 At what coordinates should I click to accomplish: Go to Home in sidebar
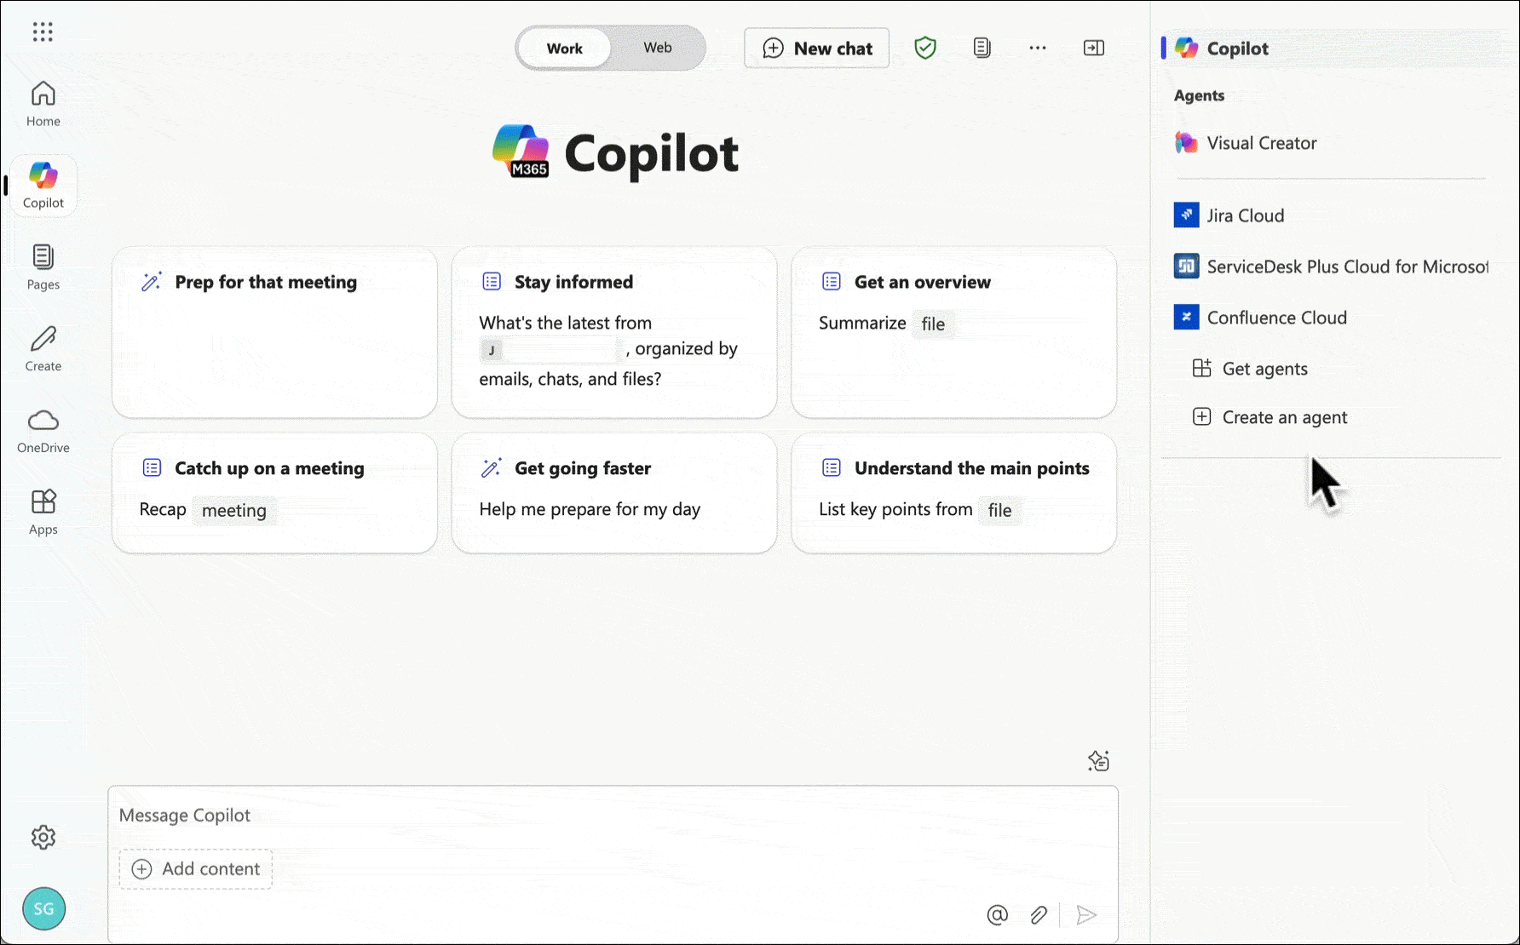coord(43,105)
